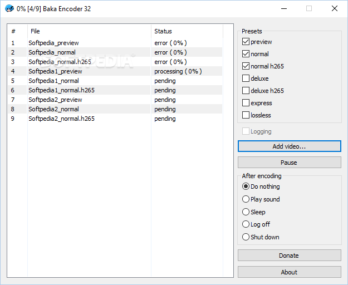This screenshot has width=348, height=285.
Task: Pause the encoding queue
Action: pos(289,163)
